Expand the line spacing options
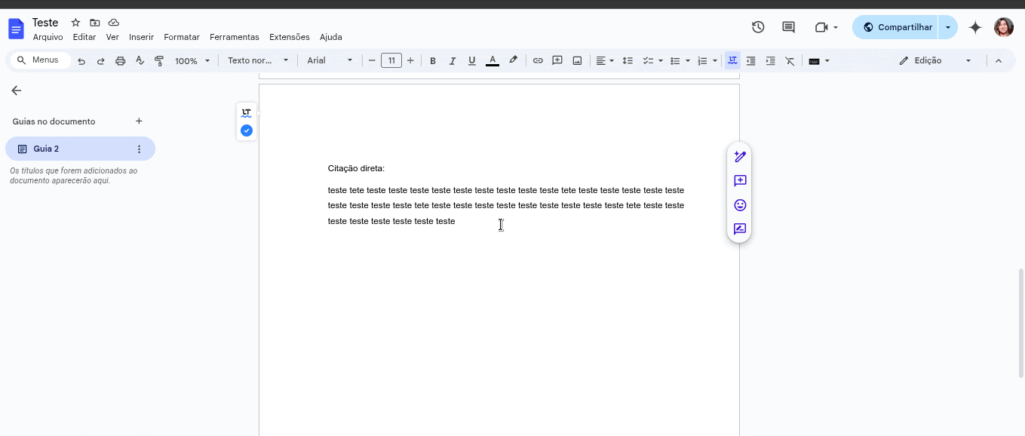This screenshot has width=1025, height=436. coord(628,60)
